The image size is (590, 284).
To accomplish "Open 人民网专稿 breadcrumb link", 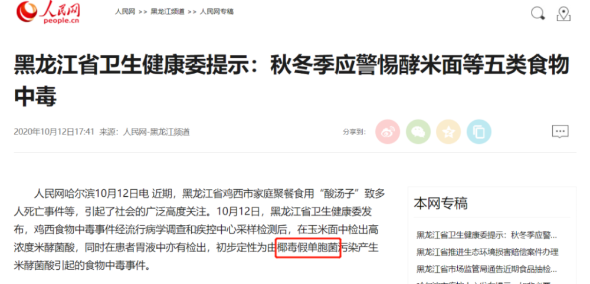I will click(x=217, y=12).
